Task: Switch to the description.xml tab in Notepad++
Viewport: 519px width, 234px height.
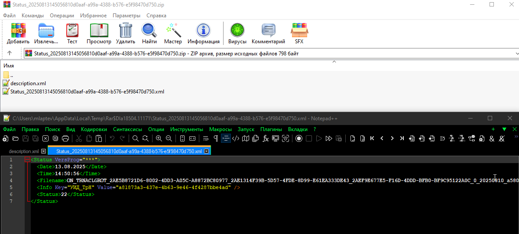Action: pyautogui.click(x=23, y=151)
